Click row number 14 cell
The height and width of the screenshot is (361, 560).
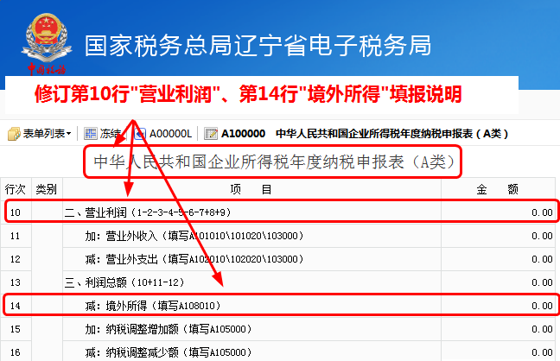[16, 306]
